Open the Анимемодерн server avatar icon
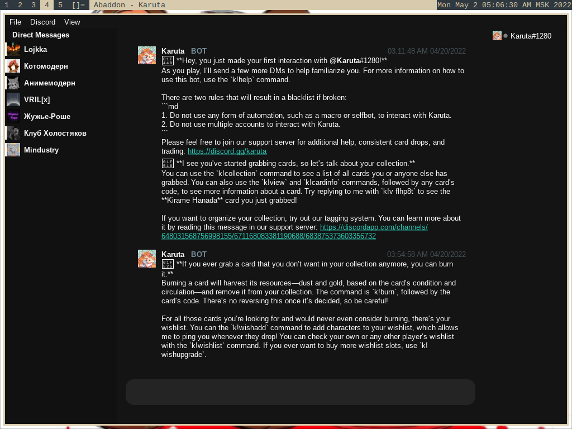This screenshot has height=429, width=572. 13,83
